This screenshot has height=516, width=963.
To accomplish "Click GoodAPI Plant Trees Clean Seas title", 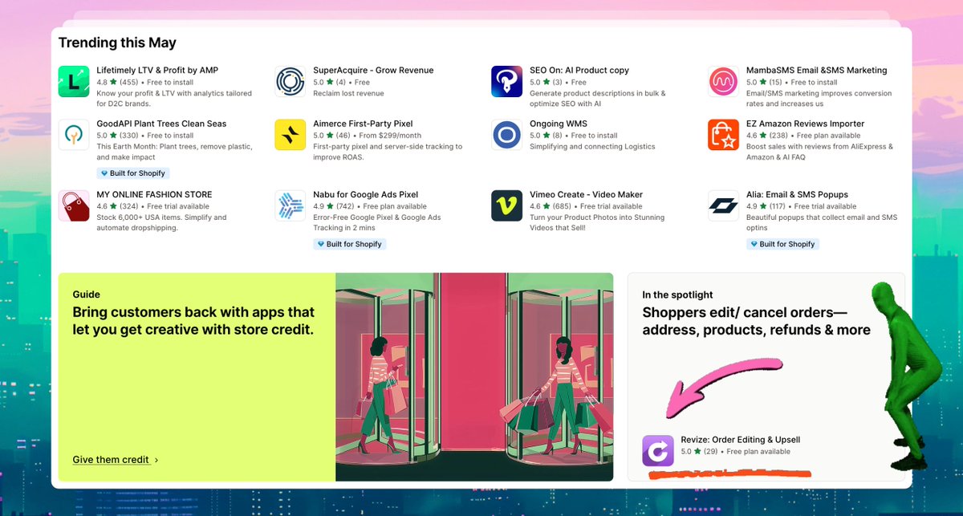I will click(161, 124).
